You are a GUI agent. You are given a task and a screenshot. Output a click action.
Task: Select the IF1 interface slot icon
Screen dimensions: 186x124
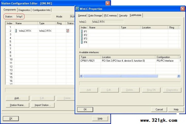point(82,31)
